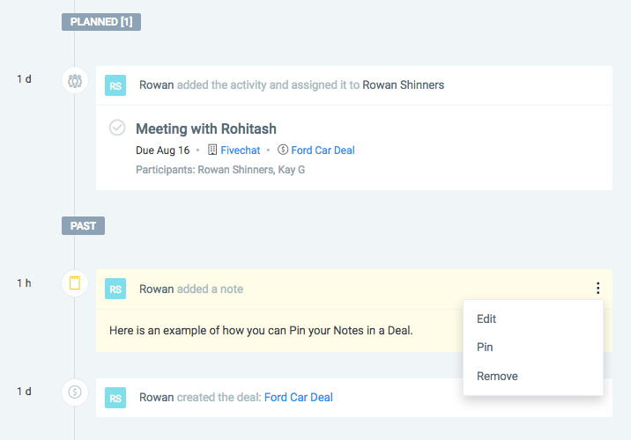
Task: Open Ford Car Deal link in created entry
Action: 298,398
